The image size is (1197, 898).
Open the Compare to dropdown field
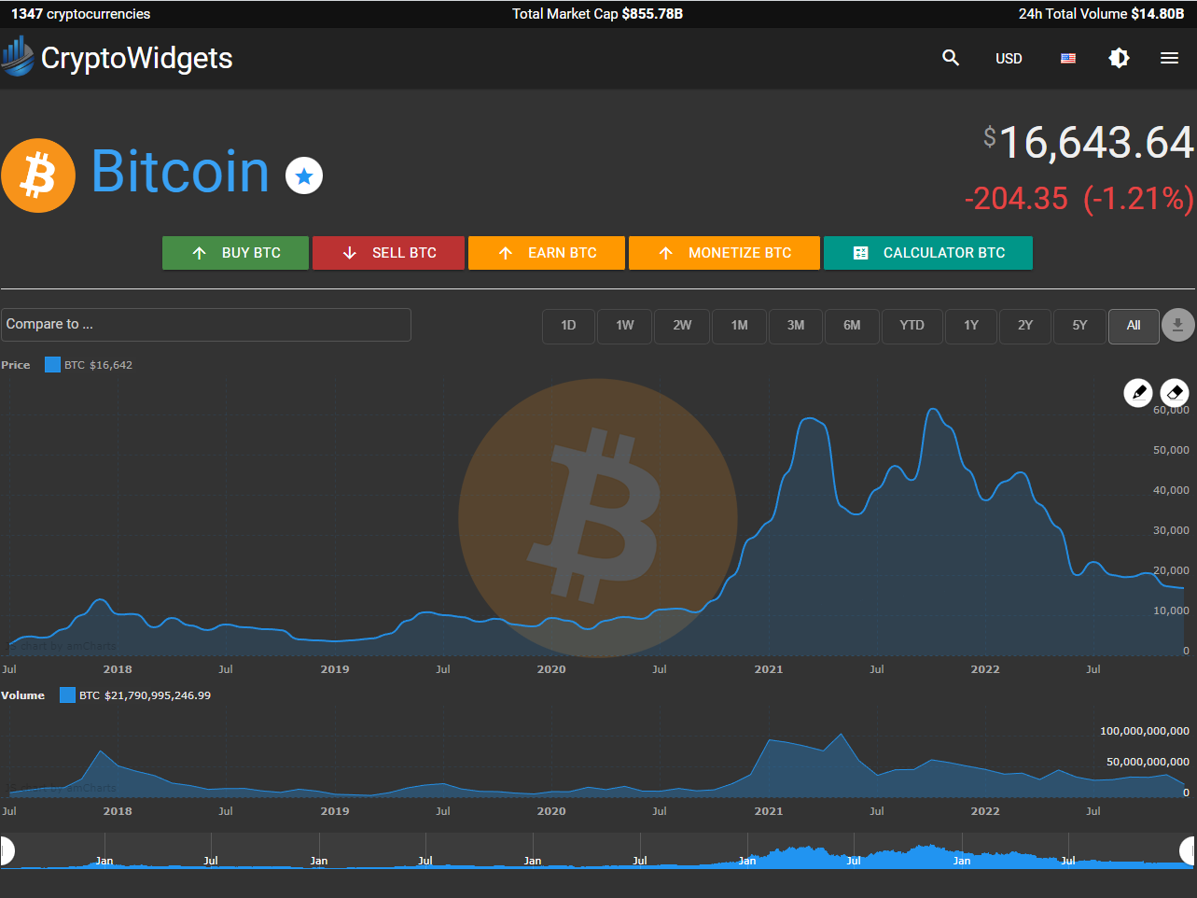click(206, 325)
